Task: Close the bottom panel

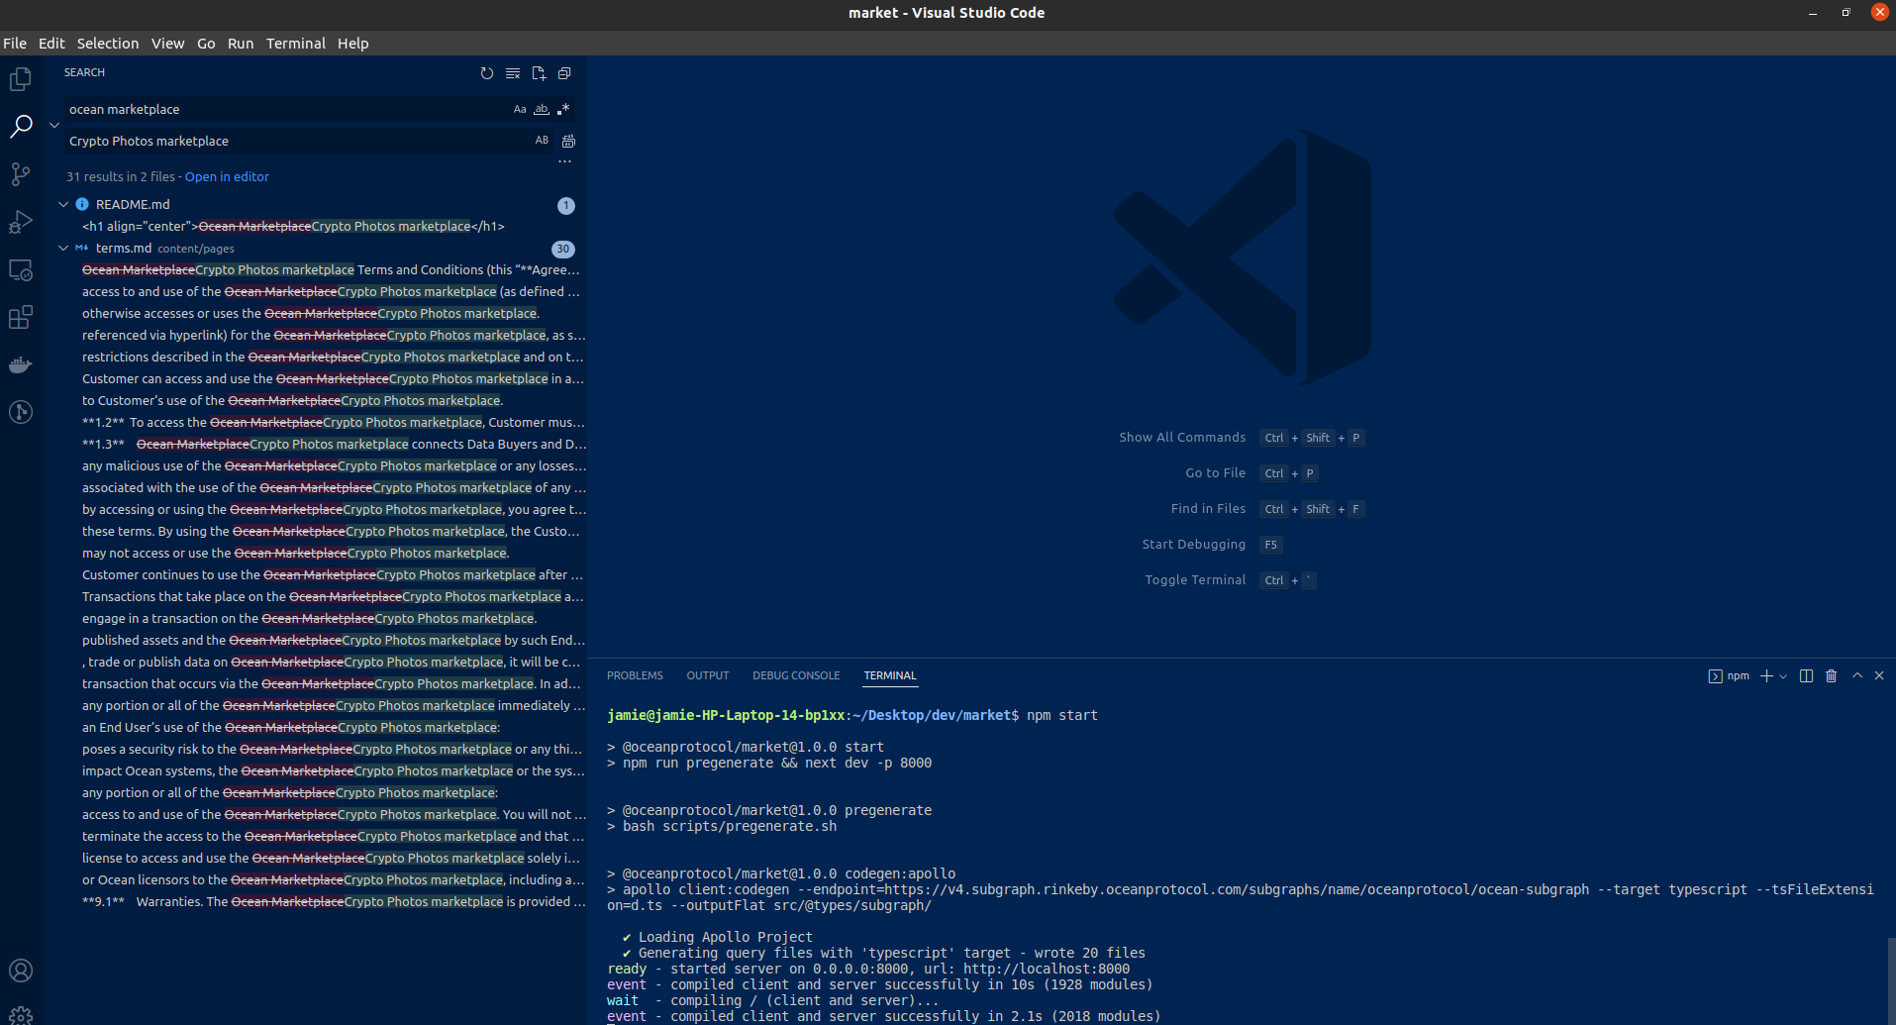Action: 1879,675
